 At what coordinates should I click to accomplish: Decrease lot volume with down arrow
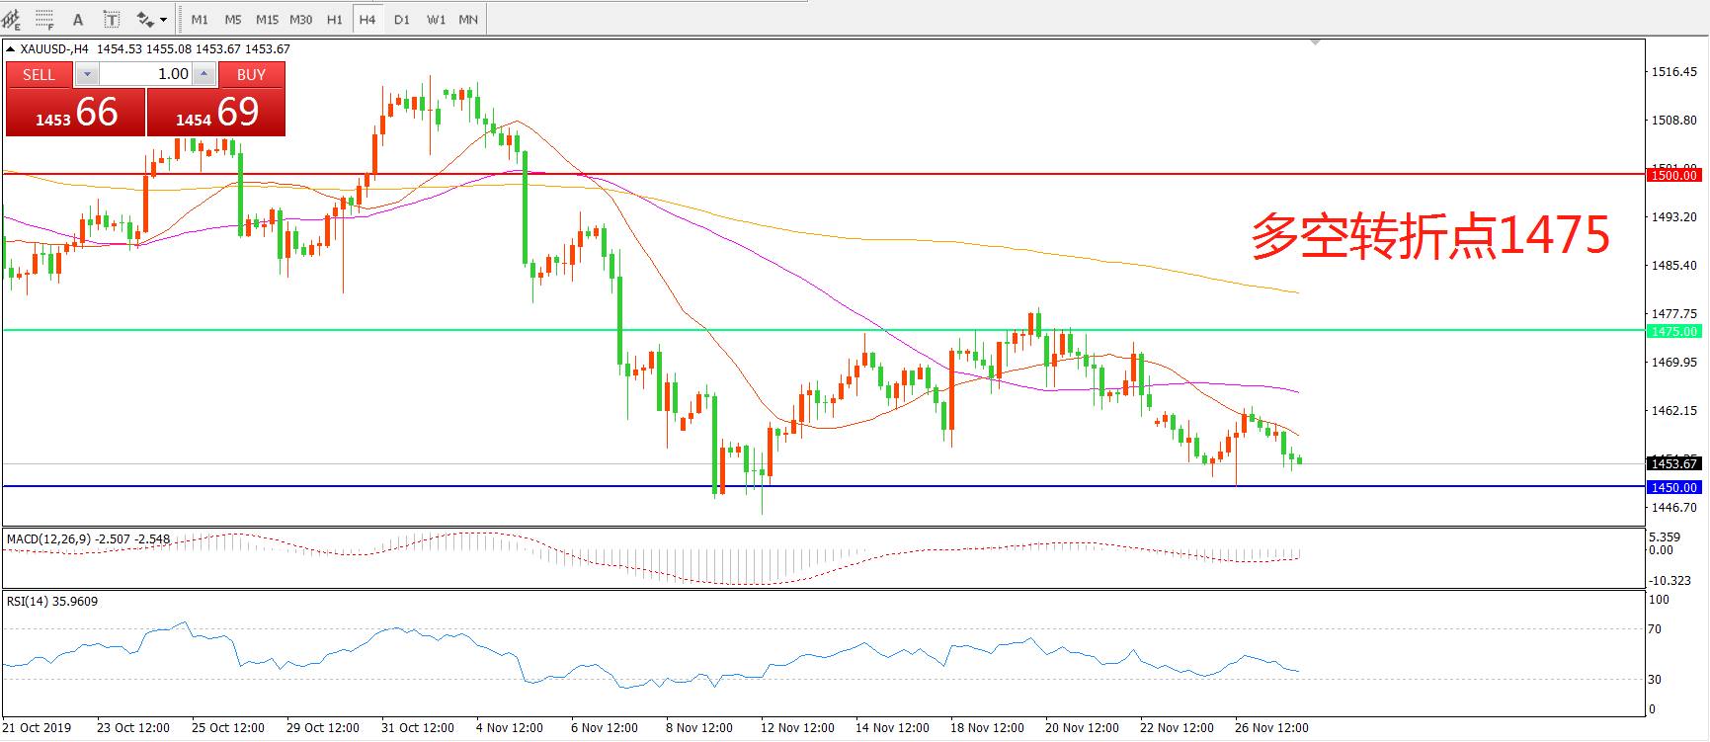[x=87, y=74]
